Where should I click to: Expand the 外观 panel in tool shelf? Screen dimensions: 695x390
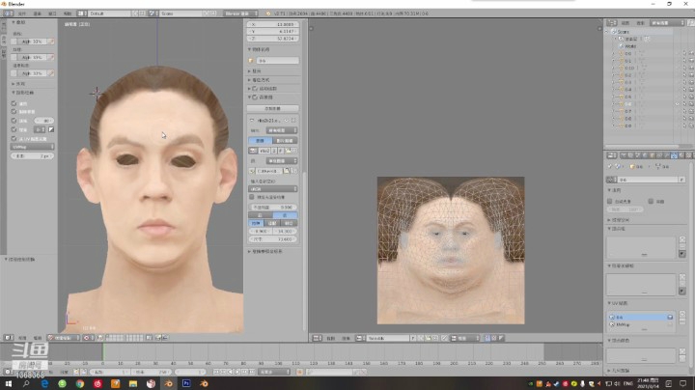18,84
